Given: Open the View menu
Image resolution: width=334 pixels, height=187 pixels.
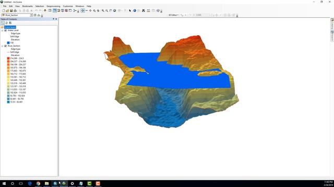Looking at the screenshot, I should [17, 6].
